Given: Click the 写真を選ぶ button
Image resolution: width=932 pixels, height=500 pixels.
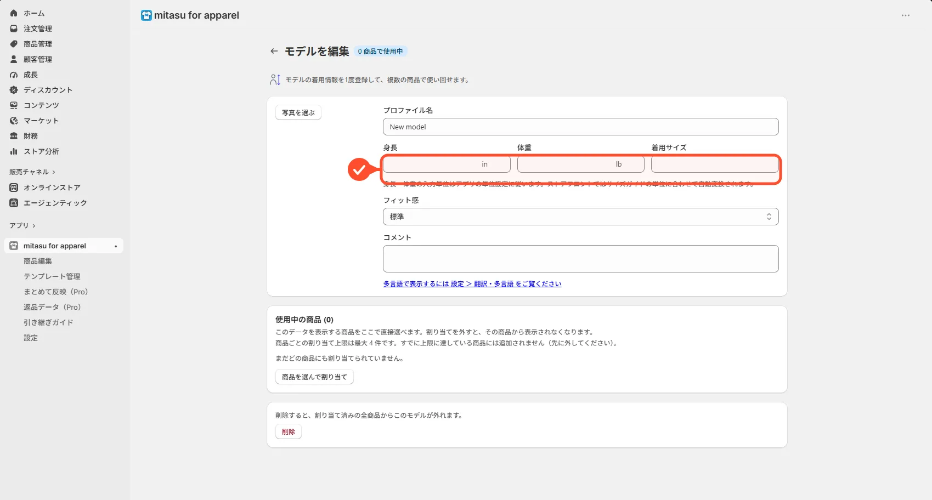Looking at the screenshot, I should point(298,112).
